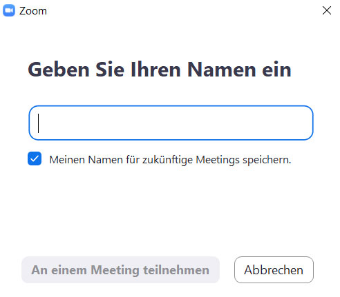The width and height of the screenshot is (340, 297).
Task: Untick the blue save-name checkbox
Action: 35,158
